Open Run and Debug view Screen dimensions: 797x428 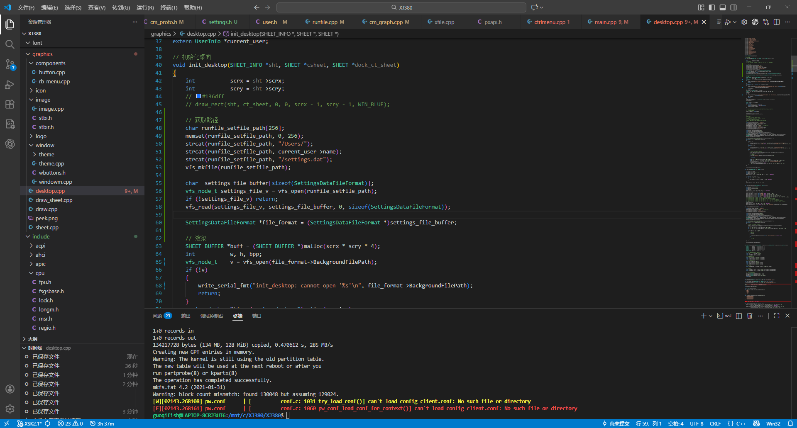[10, 85]
